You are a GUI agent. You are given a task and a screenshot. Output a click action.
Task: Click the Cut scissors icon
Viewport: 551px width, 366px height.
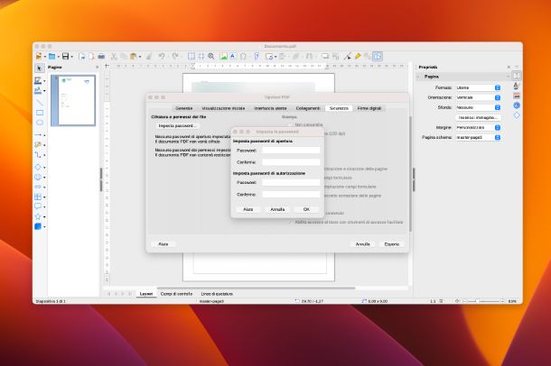pos(114,56)
